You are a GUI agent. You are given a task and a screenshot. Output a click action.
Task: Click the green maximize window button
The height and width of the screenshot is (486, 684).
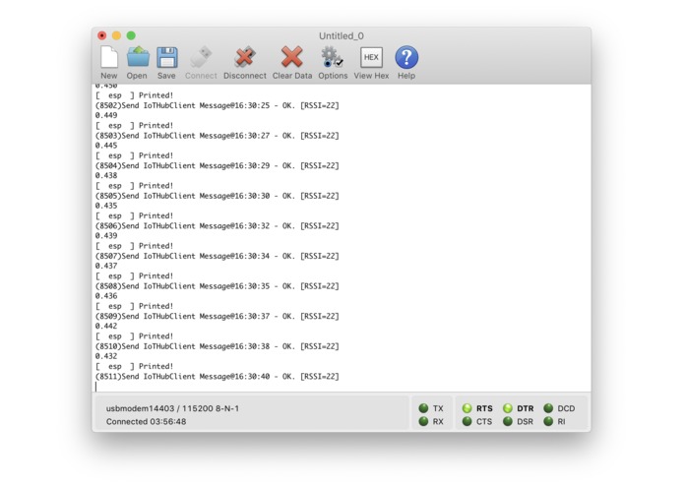[131, 35]
